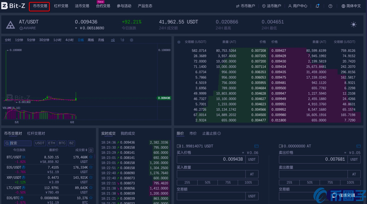Screen dimensions: 367x204
Task: Favorite BTC/USDT with its star
Action: click(x=91, y=157)
